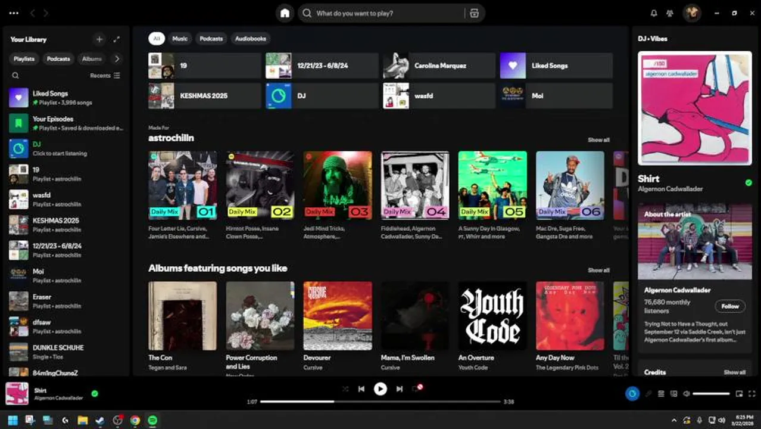761x429 pixels.
Task: Show all credits in right panel
Action: pyautogui.click(x=734, y=372)
